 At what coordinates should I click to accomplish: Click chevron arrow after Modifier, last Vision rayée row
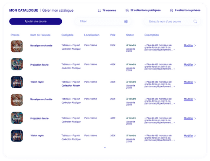[195, 136]
